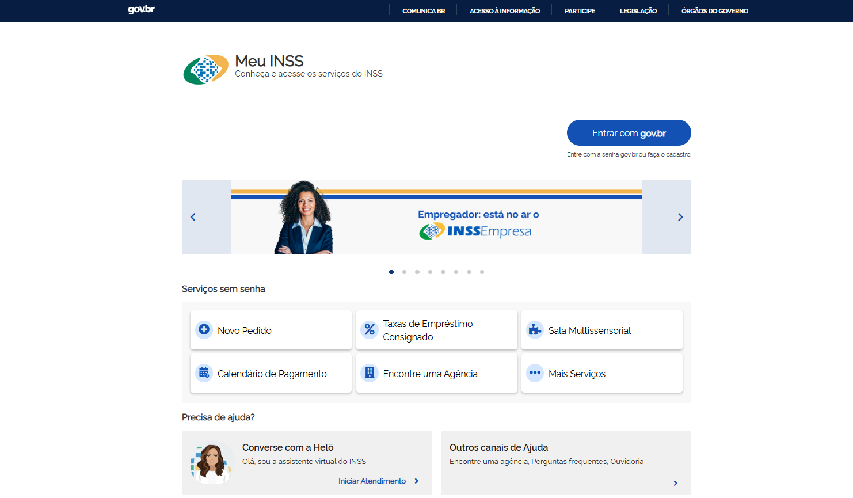The image size is (853, 498).
Task: Select the eighth carousel dot
Action: [482, 272]
